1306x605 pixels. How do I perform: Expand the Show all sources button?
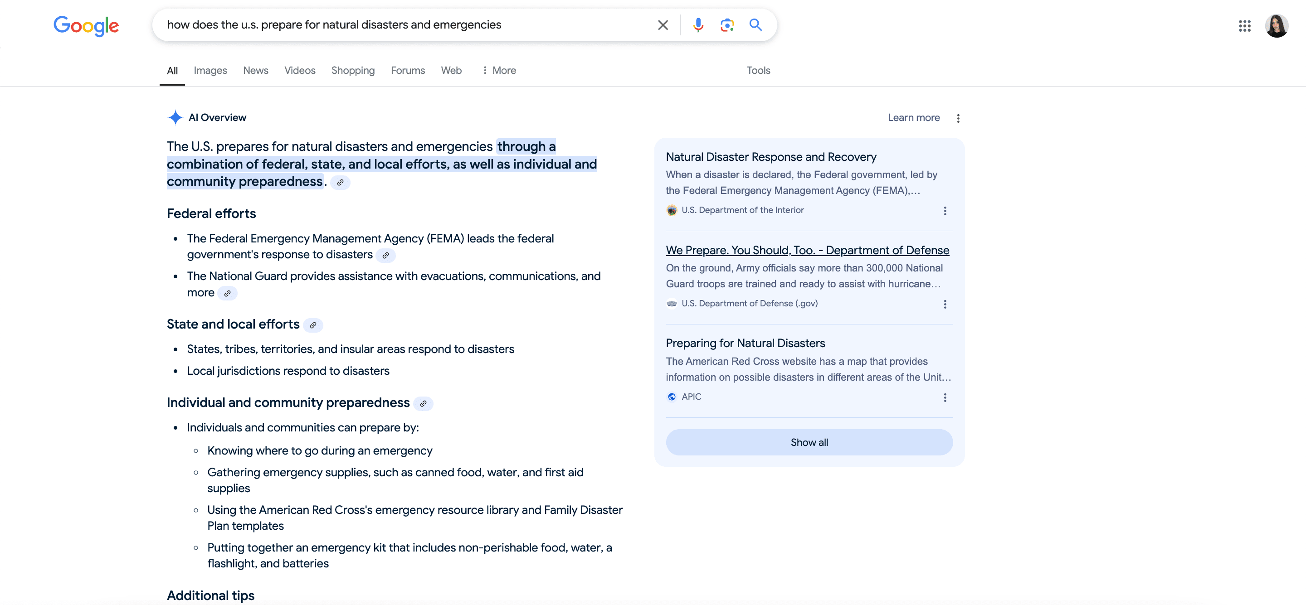[x=809, y=442]
